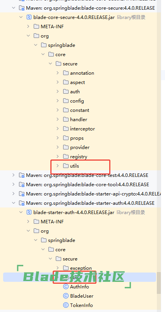Click the TokenInfo class icon
Image resolution: width=165 pixels, height=312 pixels.
tap(66, 305)
